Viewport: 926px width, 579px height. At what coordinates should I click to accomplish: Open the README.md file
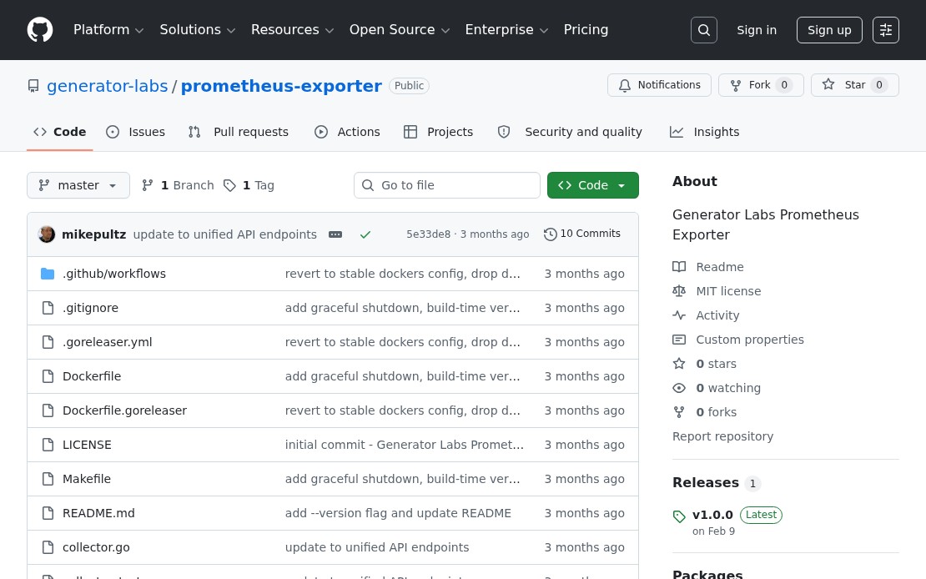click(98, 513)
